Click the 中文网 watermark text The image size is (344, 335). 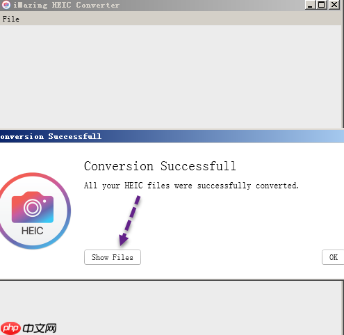(x=40, y=328)
